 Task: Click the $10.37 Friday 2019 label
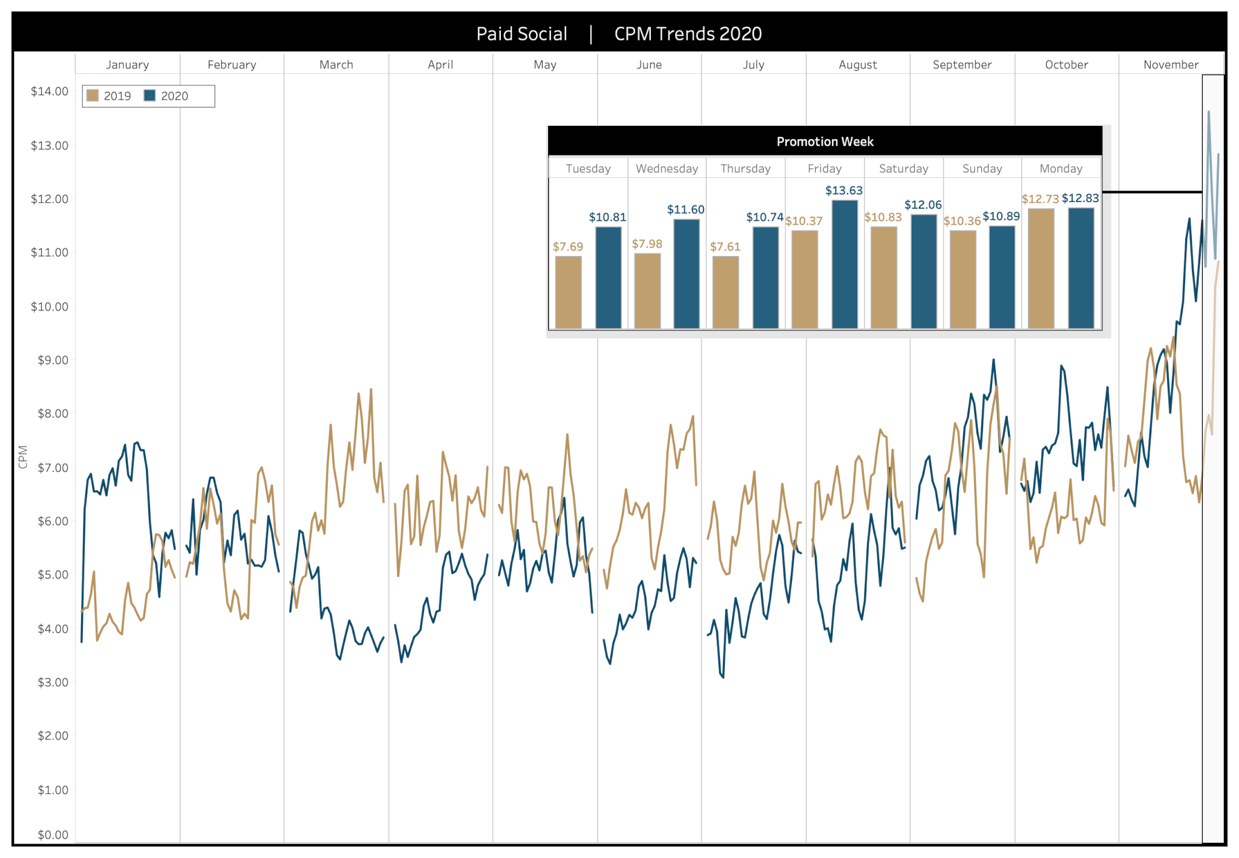tap(804, 221)
